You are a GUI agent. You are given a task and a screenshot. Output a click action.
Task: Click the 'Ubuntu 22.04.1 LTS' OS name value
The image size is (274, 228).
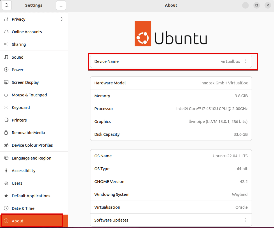point(230,156)
